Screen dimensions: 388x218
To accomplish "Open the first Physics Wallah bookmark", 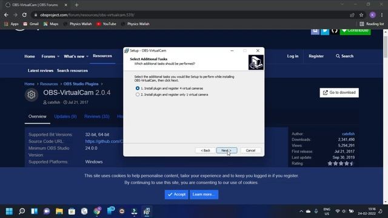I will (78, 24).
